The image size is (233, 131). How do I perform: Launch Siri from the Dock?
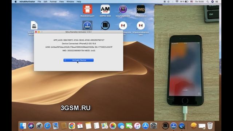click(x=31, y=126)
